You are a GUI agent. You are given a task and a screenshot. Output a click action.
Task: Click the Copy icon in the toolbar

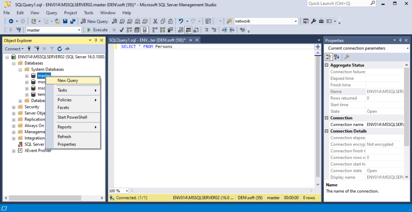tap(163, 21)
